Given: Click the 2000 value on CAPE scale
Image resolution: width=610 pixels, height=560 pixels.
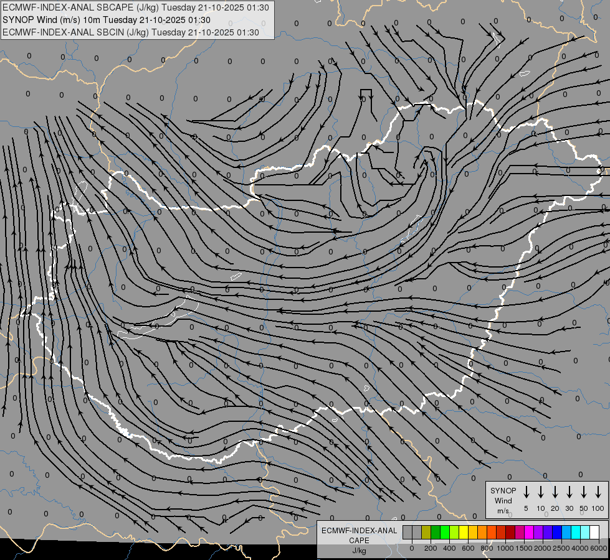Looking at the screenshot, I should [x=543, y=548].
